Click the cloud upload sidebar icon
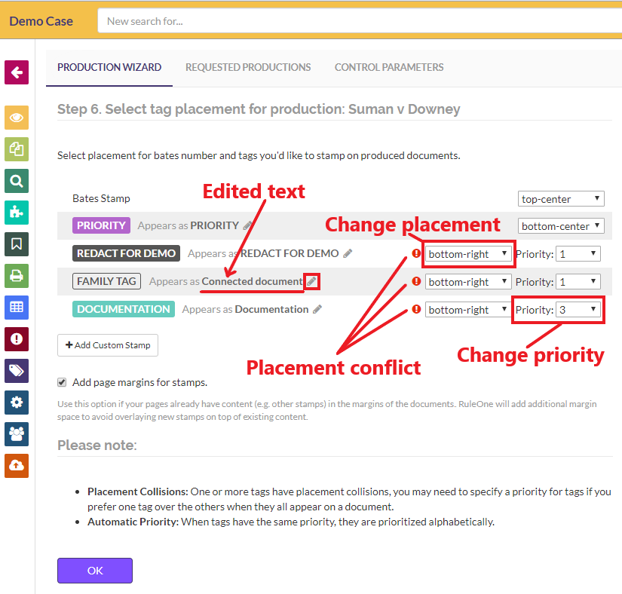 coord(17,466)
